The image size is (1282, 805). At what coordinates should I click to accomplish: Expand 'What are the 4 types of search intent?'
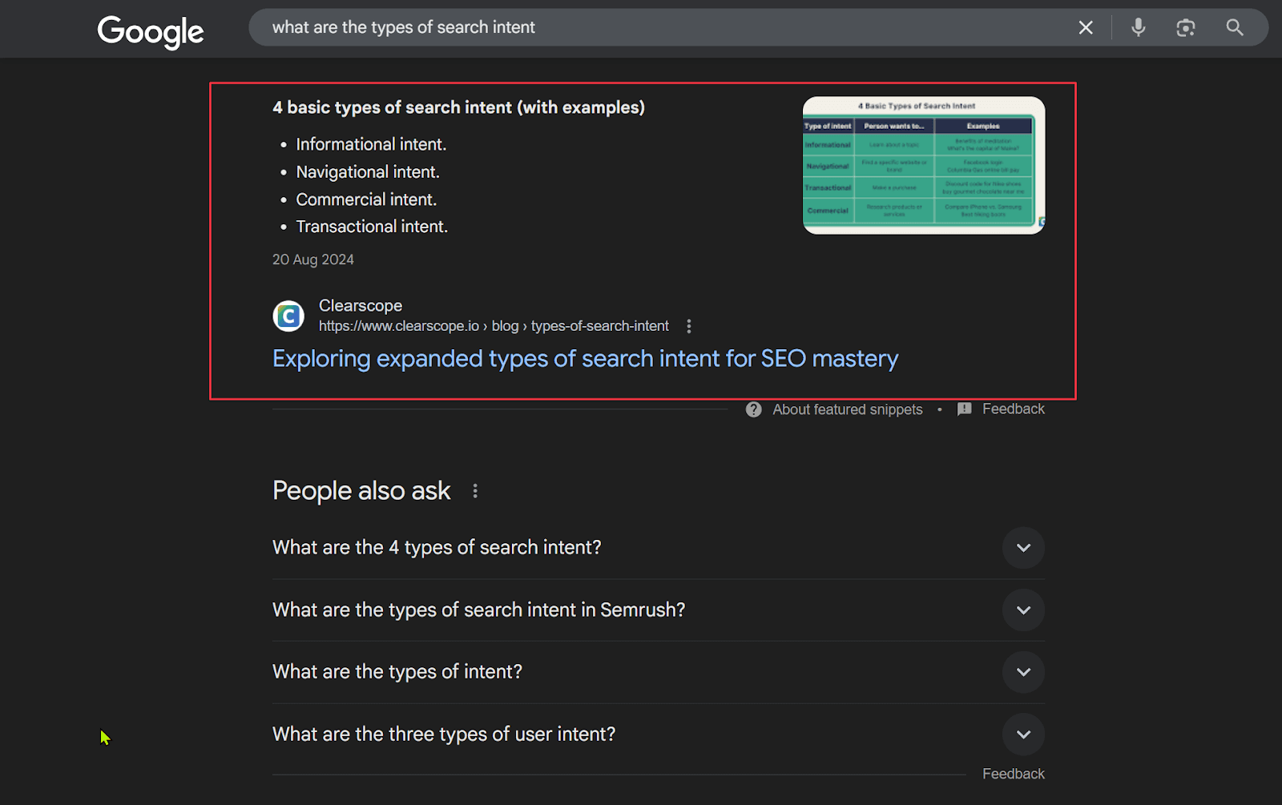[x=659, y=548]
